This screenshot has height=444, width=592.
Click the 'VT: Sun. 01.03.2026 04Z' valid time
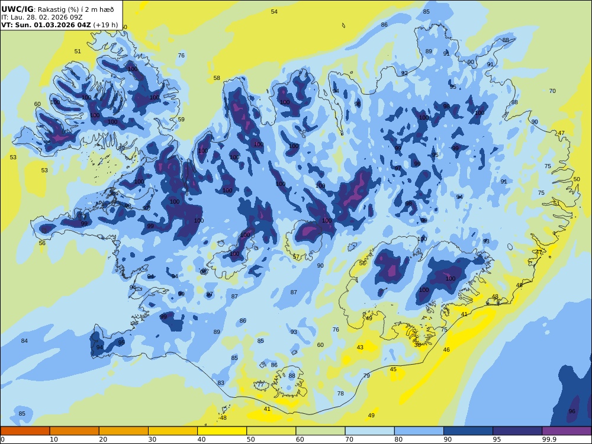46,25
